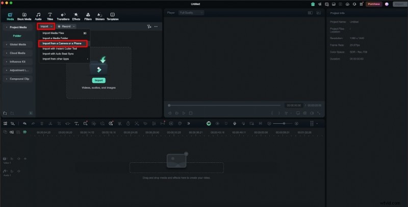
Task: Switch to the Audio tab
Action: click(x=38, y=16)
